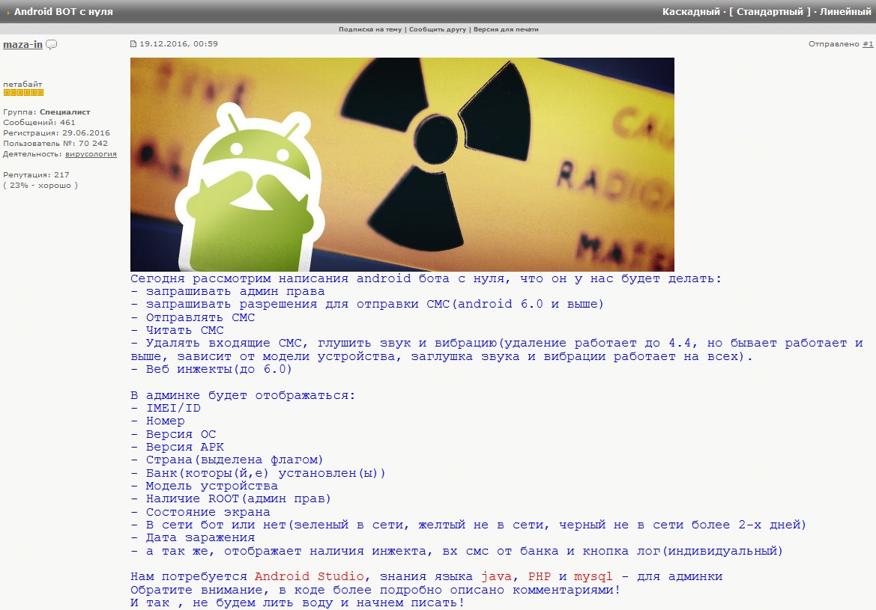This screenshot has height=610, width=876.
Task: Click the post page icon beside the date
Action: [x=133, y=44]
